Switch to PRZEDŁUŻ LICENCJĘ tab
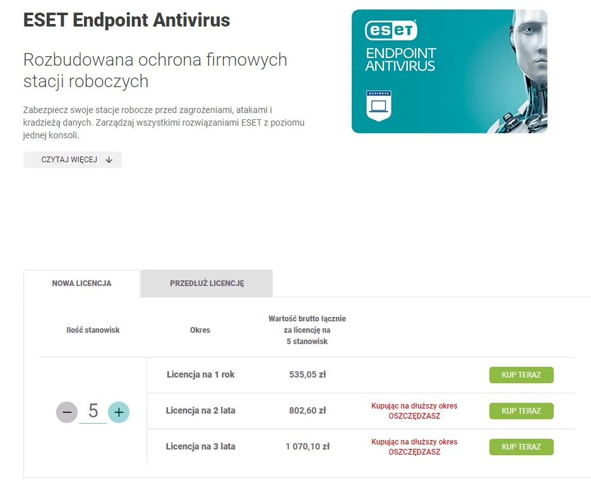 [x=207, y=283]
